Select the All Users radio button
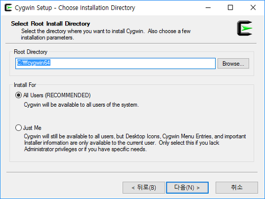 19,95
